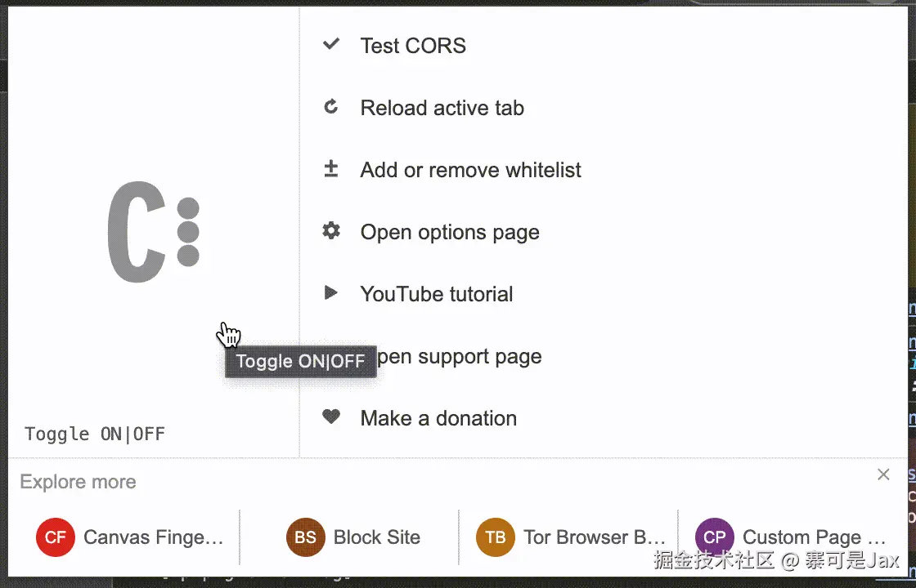
Task: Click the red CF Canvas Fingerprint icon
Action: [56, 537]
